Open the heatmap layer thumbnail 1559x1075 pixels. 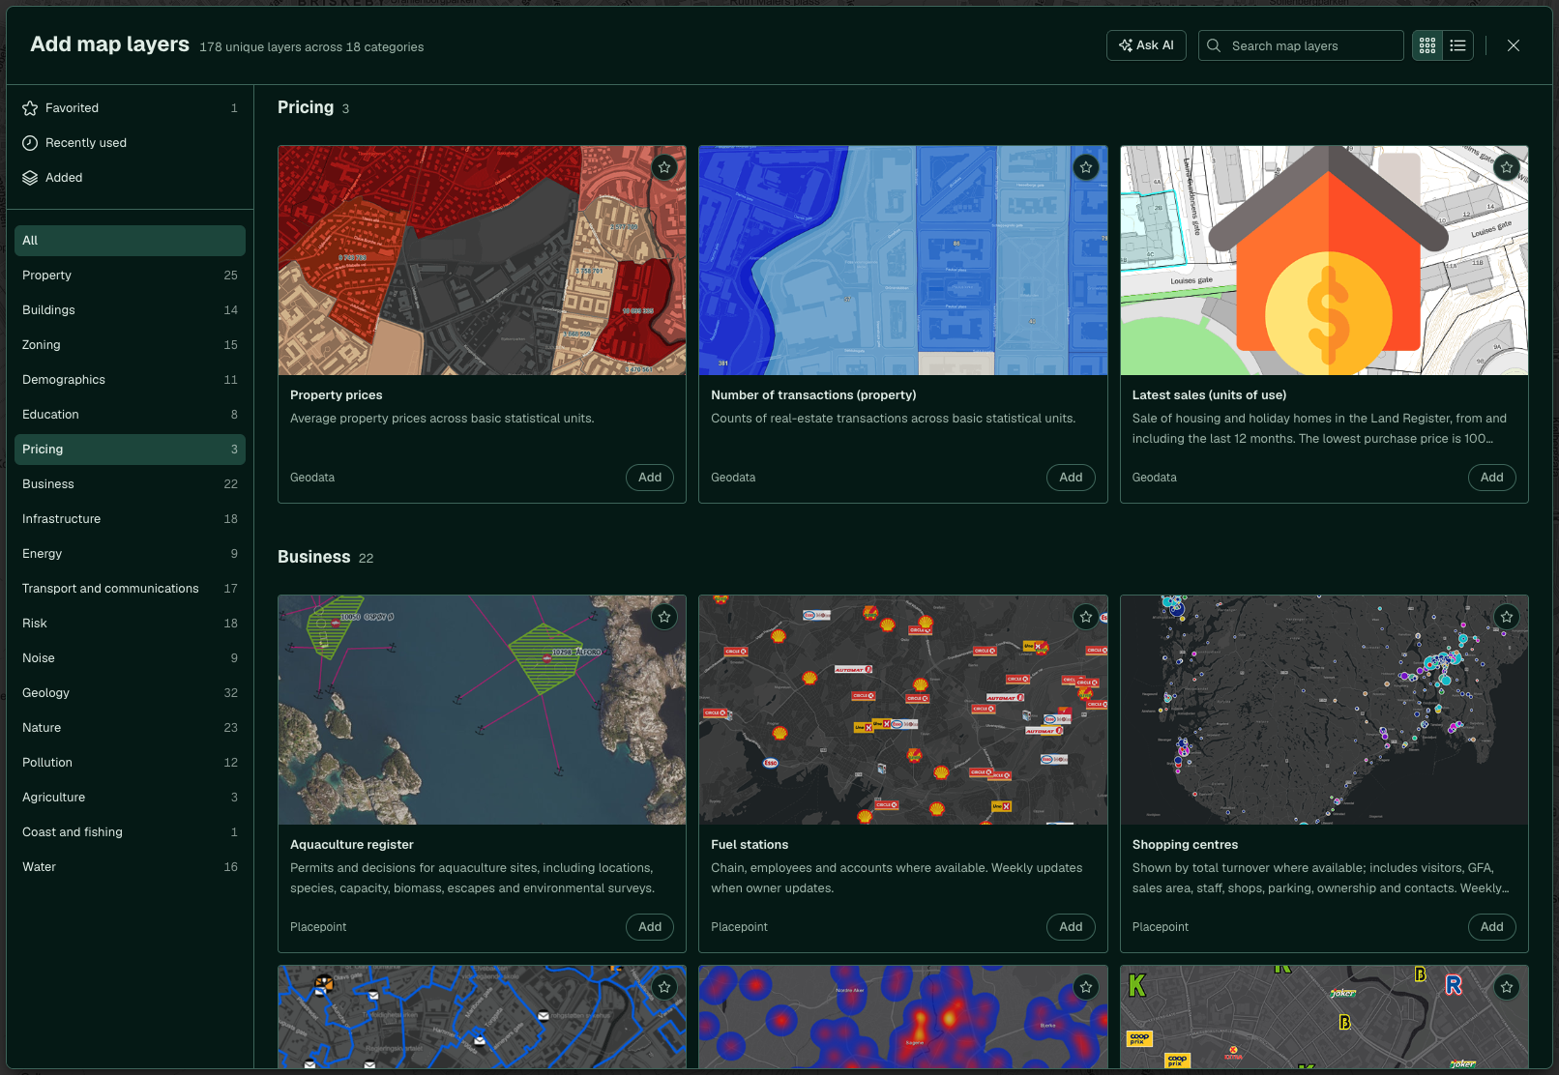[x=903, y=1017]
